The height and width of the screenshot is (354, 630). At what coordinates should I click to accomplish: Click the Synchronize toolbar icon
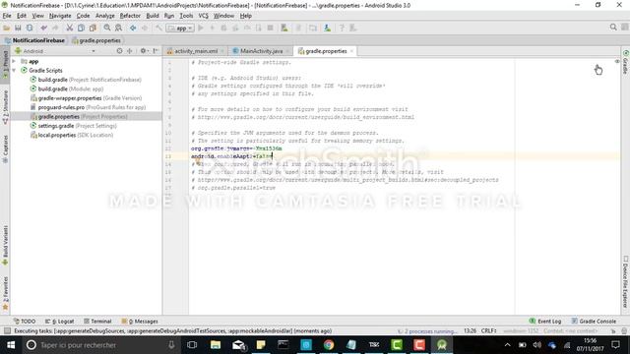click(30, 28)
